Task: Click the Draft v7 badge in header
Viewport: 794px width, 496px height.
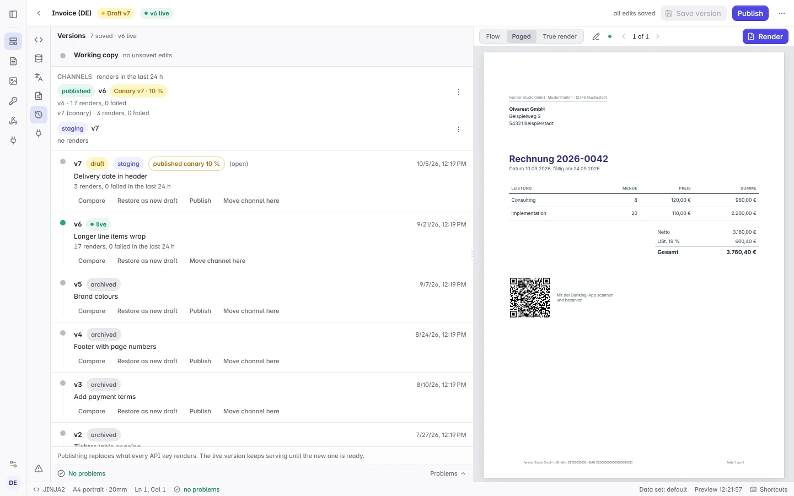Action: pos(116,13)
